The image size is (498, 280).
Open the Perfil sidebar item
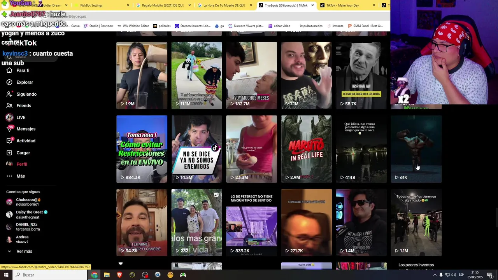pos(17,164)
